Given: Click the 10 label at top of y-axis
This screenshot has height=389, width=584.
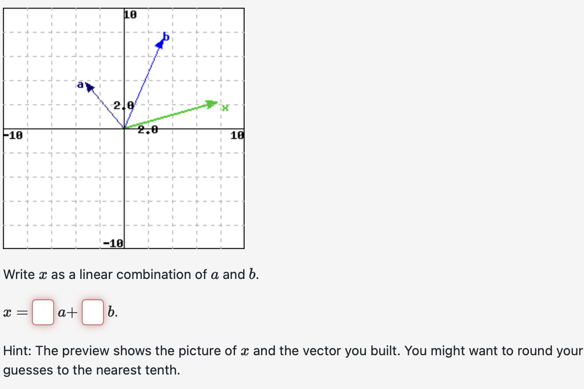Looking at the screenshot, I should [131, 14].
